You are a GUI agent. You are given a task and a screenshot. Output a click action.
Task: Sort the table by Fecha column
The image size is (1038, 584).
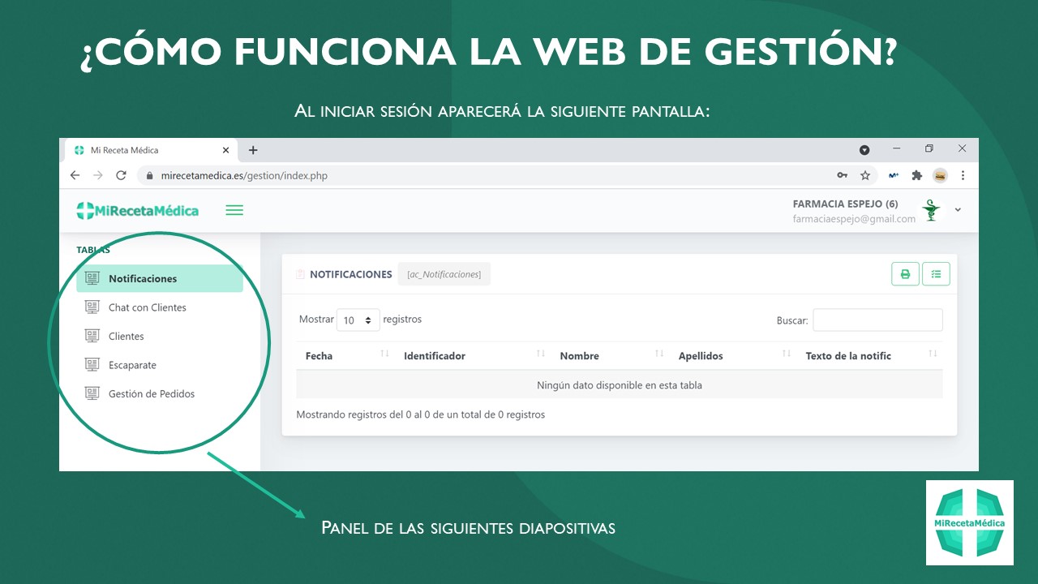click(x=320, y=356)
